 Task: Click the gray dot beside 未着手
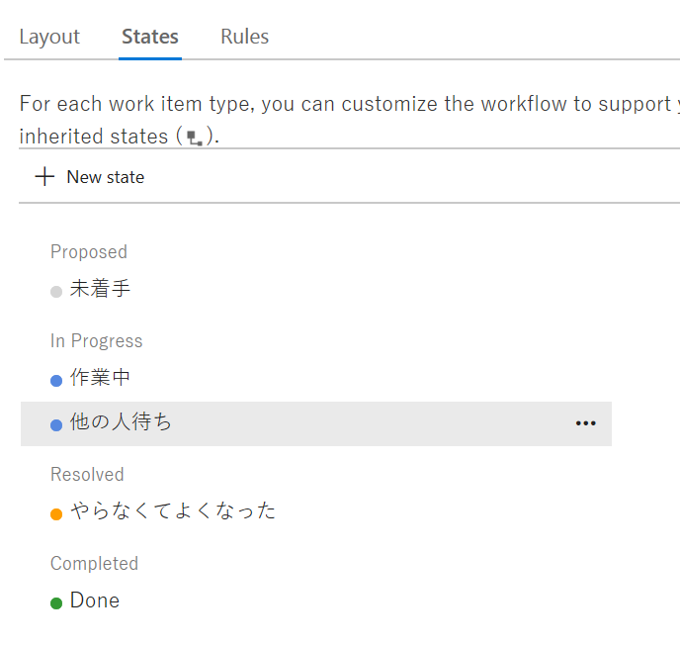56,291
